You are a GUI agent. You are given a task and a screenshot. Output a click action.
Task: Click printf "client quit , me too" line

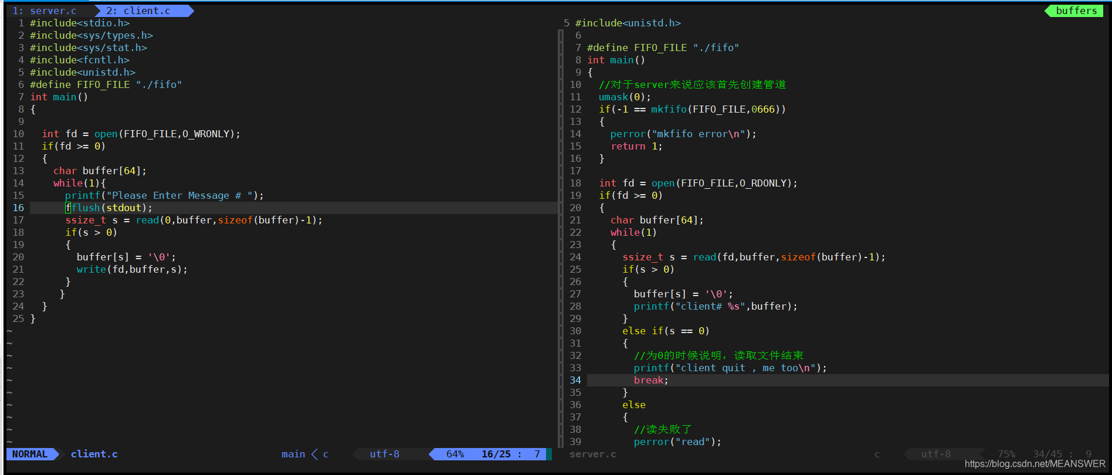pos(730,368)
